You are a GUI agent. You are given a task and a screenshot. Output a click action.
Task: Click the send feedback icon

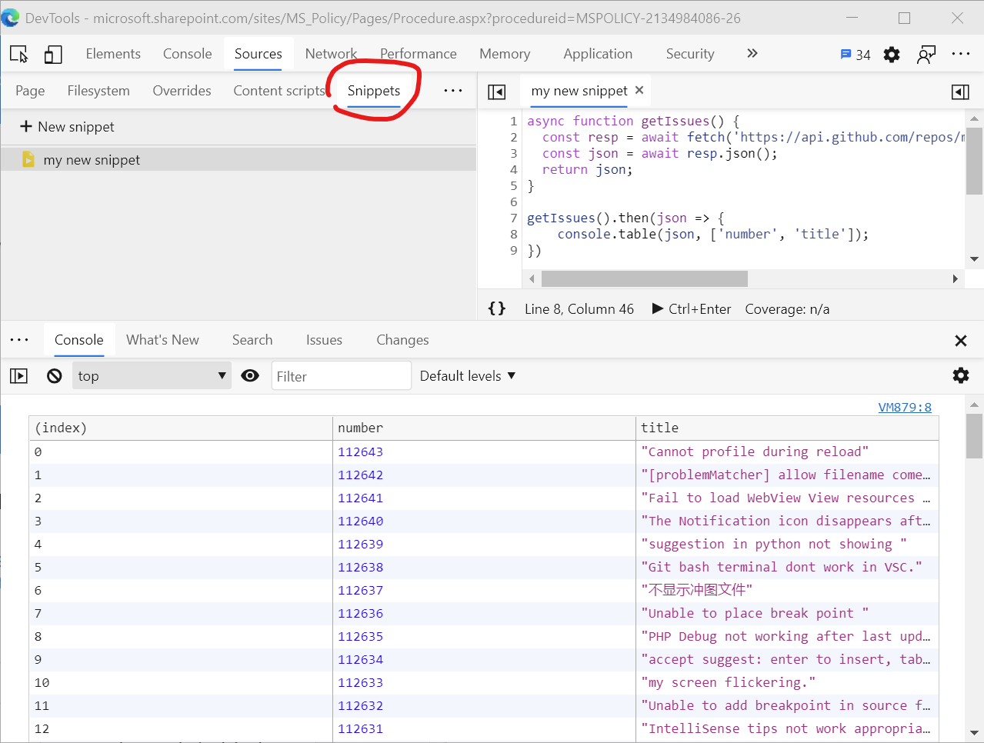pyautogui.click(x=926, y=55)
